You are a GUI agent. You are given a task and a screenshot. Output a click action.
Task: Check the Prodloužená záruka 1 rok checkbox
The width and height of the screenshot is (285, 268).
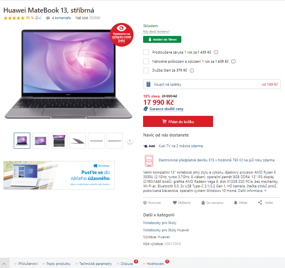coord(146,52)
